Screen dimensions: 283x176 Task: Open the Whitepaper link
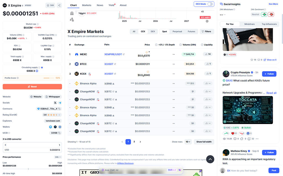click(53, 97)
